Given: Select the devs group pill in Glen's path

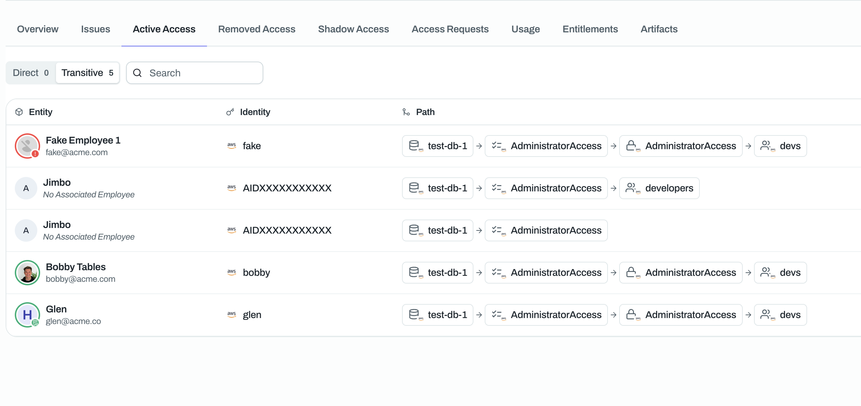Looking at the screenshot, I should click(780, 315).
